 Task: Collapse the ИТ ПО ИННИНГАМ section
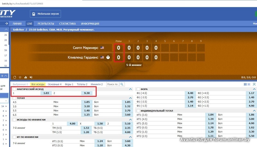tap(130, 137)
